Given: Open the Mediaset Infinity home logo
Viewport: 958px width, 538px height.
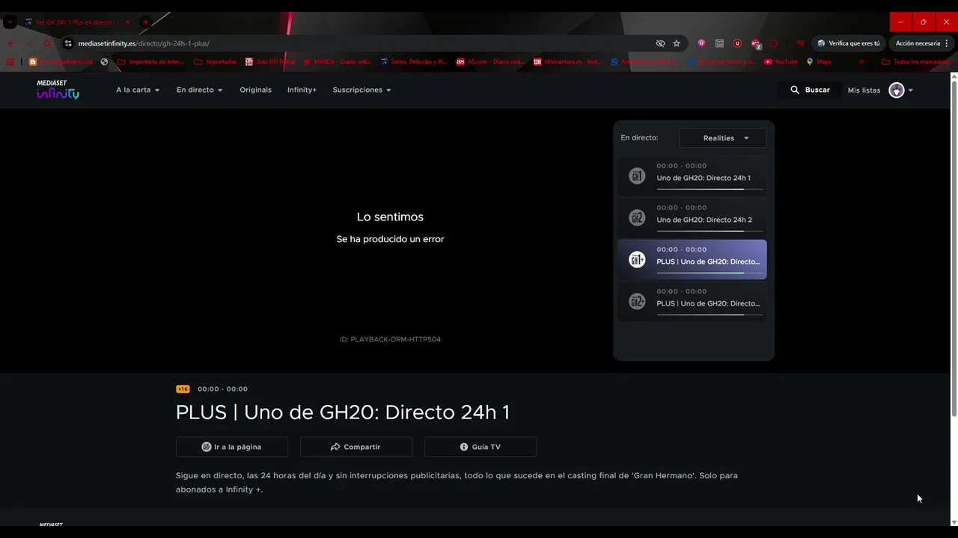Looking at the screenshot, I should click(58, 90).
